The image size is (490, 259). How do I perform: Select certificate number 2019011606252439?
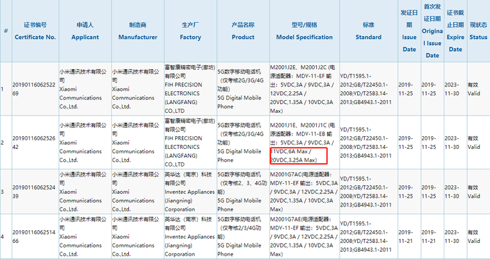tap(34, 192)
